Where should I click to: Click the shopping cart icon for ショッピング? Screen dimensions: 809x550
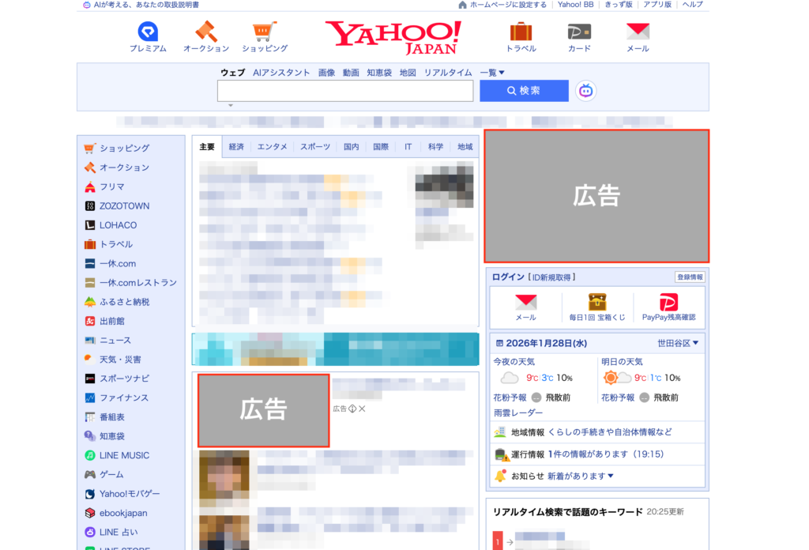tap(264, 33)
